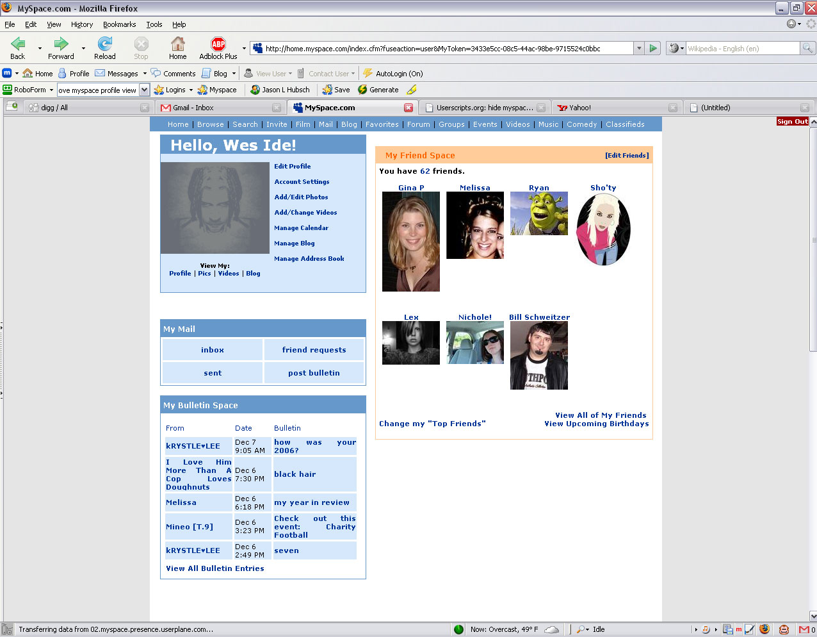Click the Firefox Home toolbar icon
The height and width of the screenshot is (637, 817).
tap(177, 44)
